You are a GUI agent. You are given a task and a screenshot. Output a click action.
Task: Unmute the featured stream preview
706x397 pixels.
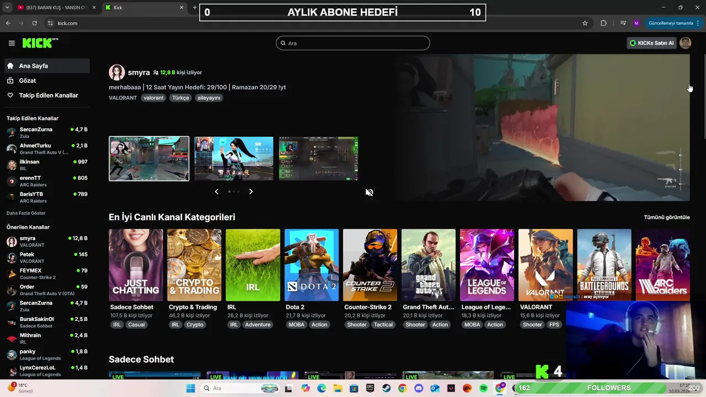coord(370,192)
